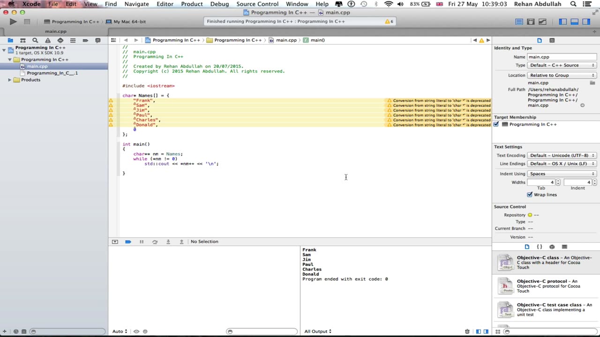Select main.cpp in the project navigator
Image resolution: width=600 pixels, height=337 pixels.
click(x=37, y=66)
